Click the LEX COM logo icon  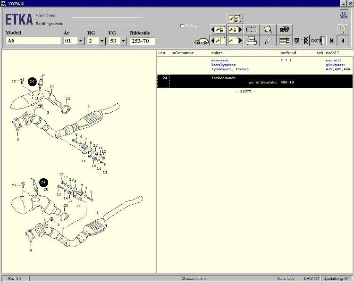tap(343, 15)
